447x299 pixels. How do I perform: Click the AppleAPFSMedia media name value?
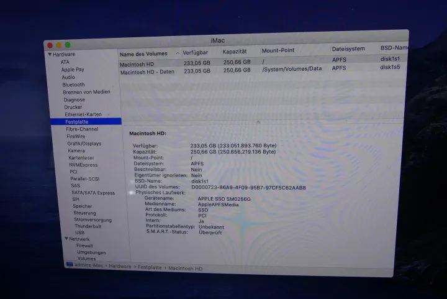[x=219, y=205]
